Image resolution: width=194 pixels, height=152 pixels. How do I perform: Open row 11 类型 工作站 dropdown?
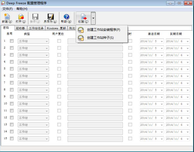click(33, 111)
